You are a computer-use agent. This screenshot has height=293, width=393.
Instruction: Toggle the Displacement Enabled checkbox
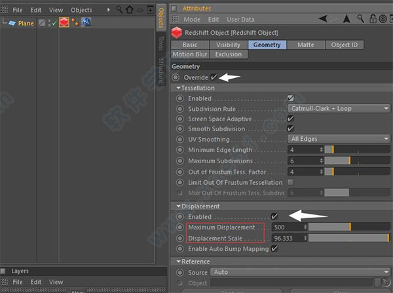tap(274, 216)
